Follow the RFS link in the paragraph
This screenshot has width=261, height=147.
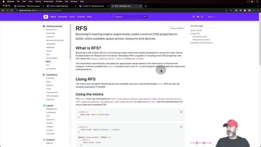[x=102, y=53]
